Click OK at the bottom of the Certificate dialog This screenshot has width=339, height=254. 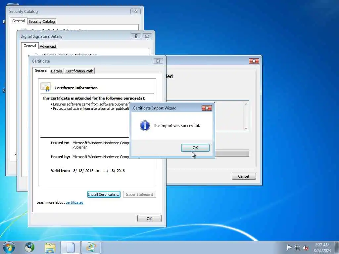pyautogui.click(x=149, y=219)
